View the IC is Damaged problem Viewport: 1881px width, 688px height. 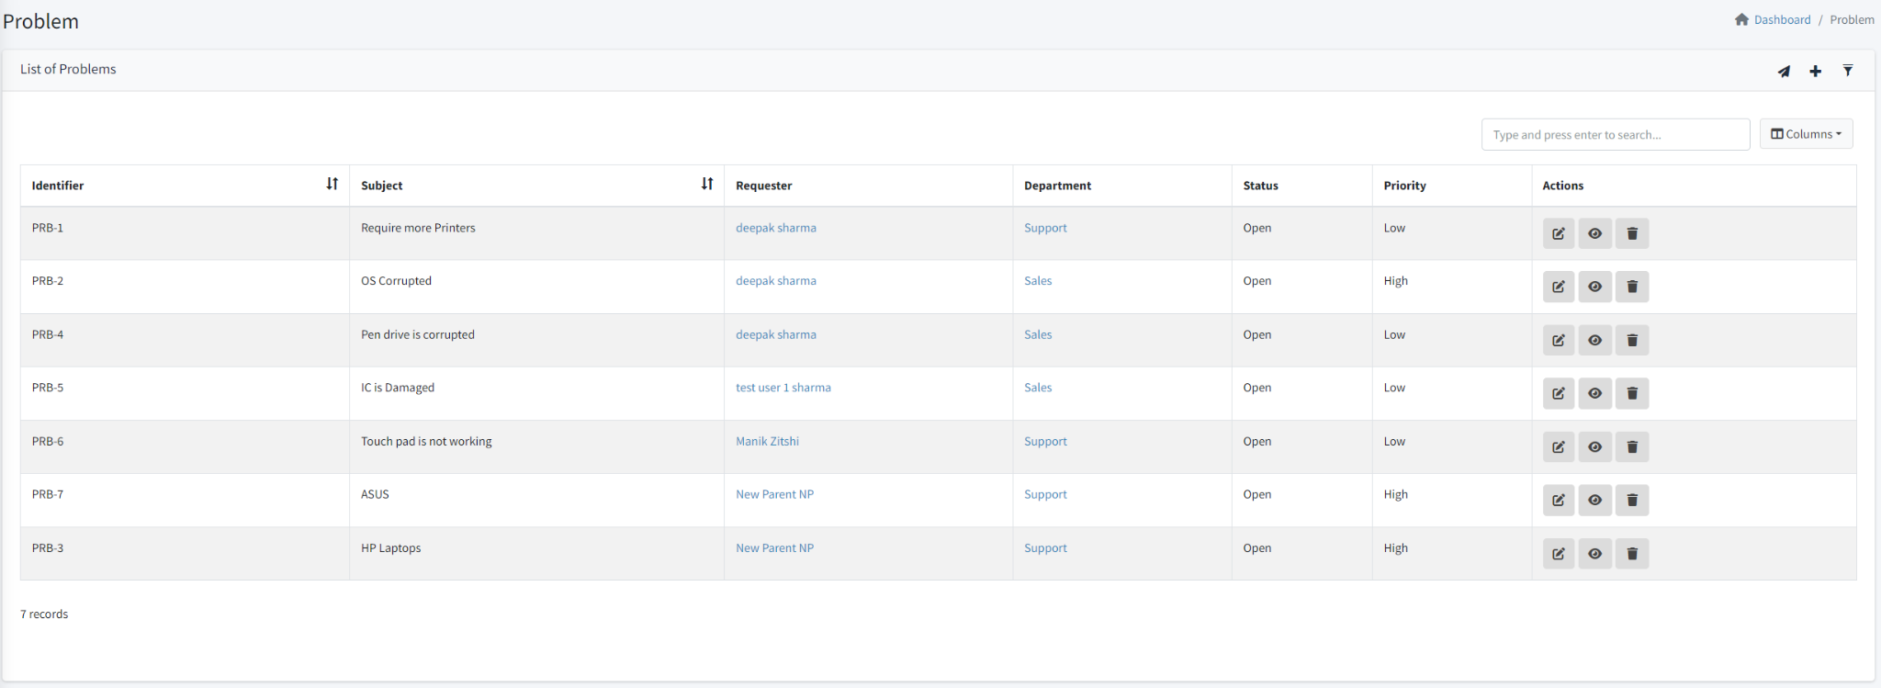coord(1595,393)
